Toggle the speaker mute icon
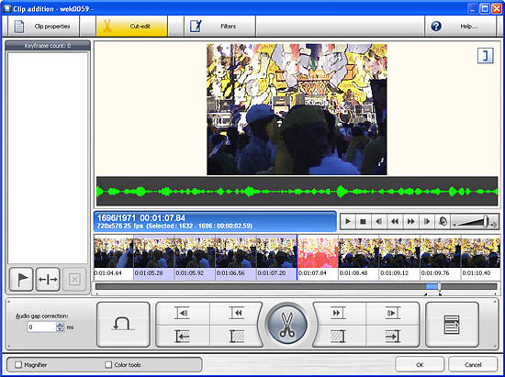The width and height of the screenshot is (505, 377). click(443, 222)
